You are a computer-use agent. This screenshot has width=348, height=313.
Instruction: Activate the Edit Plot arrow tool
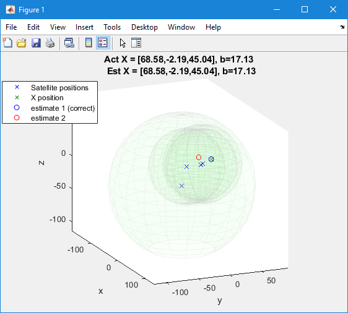tap(122, 43)
